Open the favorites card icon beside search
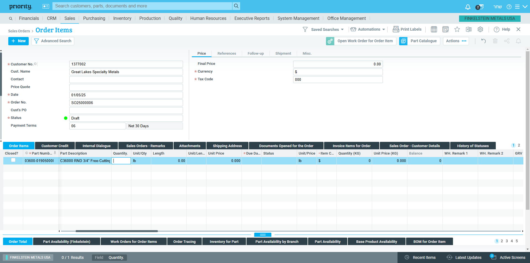This screenshot has height=263, width=530. (46, 6)
